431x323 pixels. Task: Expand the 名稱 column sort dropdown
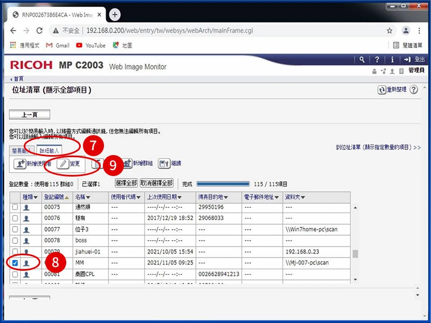click(88, 198)
